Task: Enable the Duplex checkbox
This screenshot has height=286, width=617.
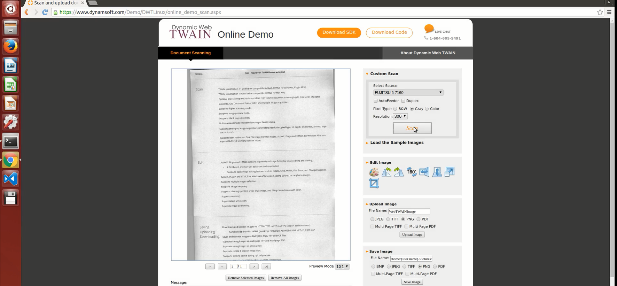Action: (x=403, y=101)
